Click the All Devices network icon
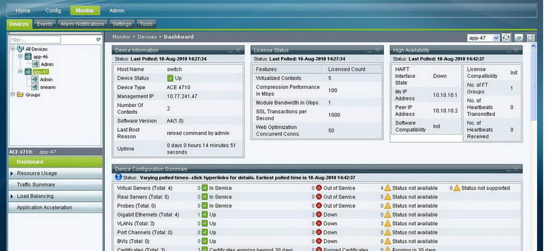554x251 pixels. point(20,49)
